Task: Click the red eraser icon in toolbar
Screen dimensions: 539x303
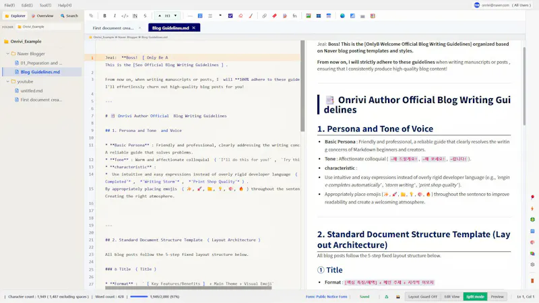Action: pos(241,15)
